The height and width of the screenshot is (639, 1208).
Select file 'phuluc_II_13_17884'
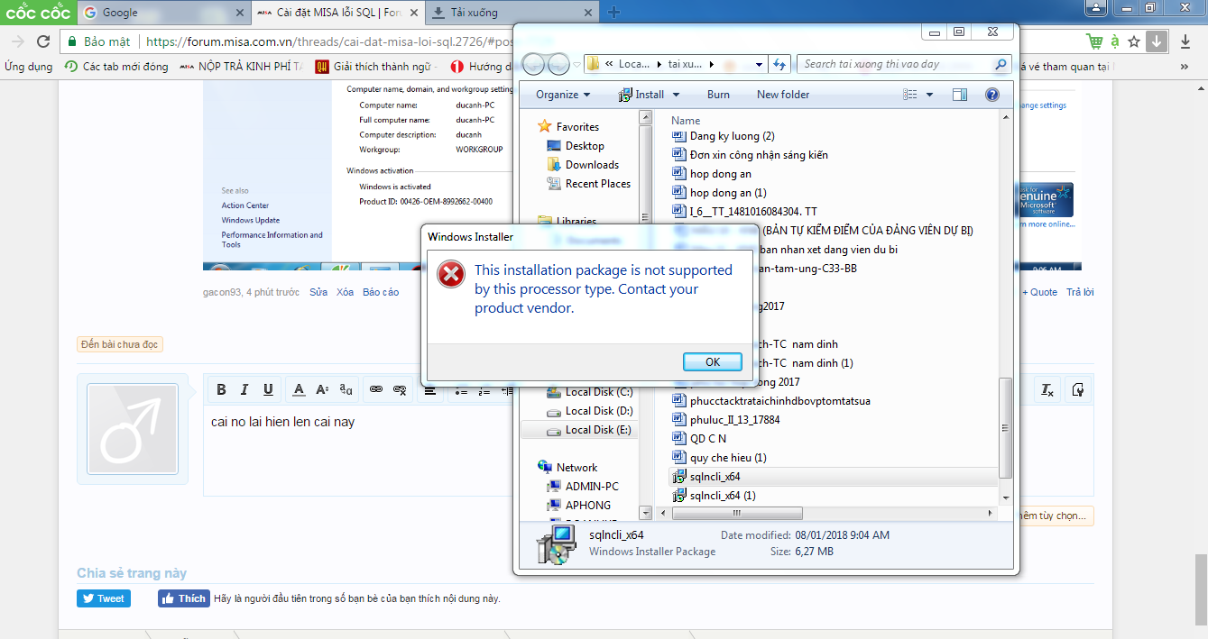point(727,420)
